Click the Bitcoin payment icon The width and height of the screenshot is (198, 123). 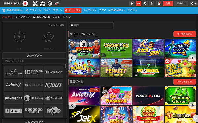click(x=132, y=4)
